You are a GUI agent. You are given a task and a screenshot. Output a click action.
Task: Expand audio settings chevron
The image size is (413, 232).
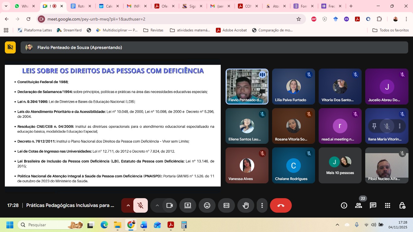click(x=128, y=205)
